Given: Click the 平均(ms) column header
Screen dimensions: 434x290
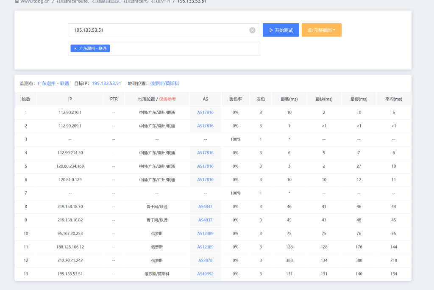Looking at the screenshot, I should 394,99.
